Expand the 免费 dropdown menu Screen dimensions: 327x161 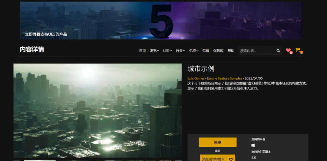pyautogui.click(x=194, y=51)
